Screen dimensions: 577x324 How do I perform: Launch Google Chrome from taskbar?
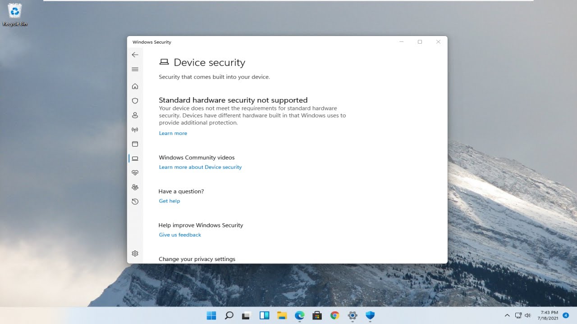[x=334, y=315]
